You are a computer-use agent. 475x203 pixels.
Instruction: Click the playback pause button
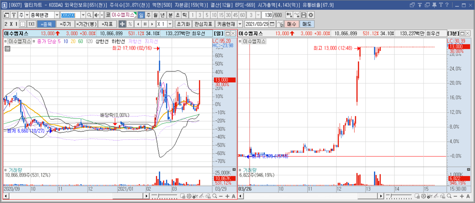[x=145, y=24]
